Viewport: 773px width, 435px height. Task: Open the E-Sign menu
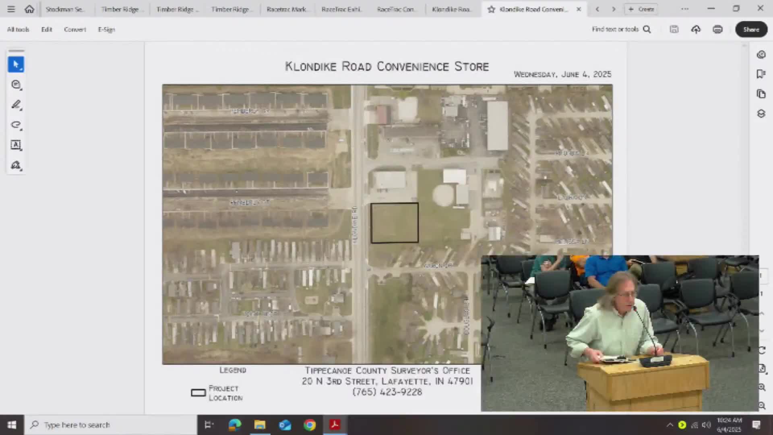pyautogui.click(x=106, y=29)
